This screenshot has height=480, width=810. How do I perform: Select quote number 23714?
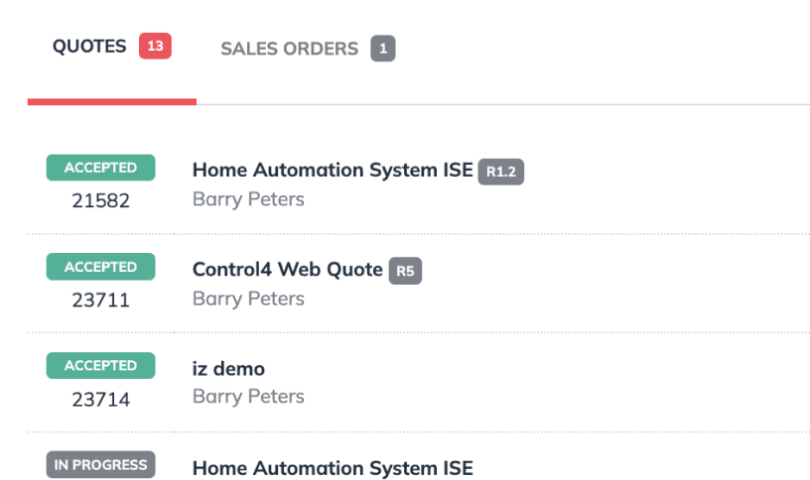(100, 400)
